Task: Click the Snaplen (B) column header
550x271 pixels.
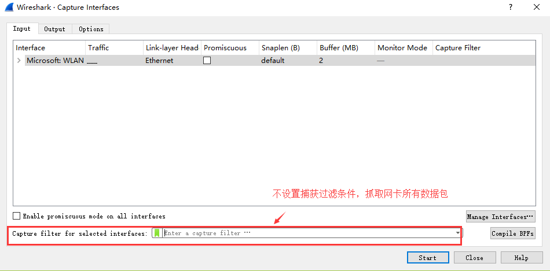Action: [288, 48]
